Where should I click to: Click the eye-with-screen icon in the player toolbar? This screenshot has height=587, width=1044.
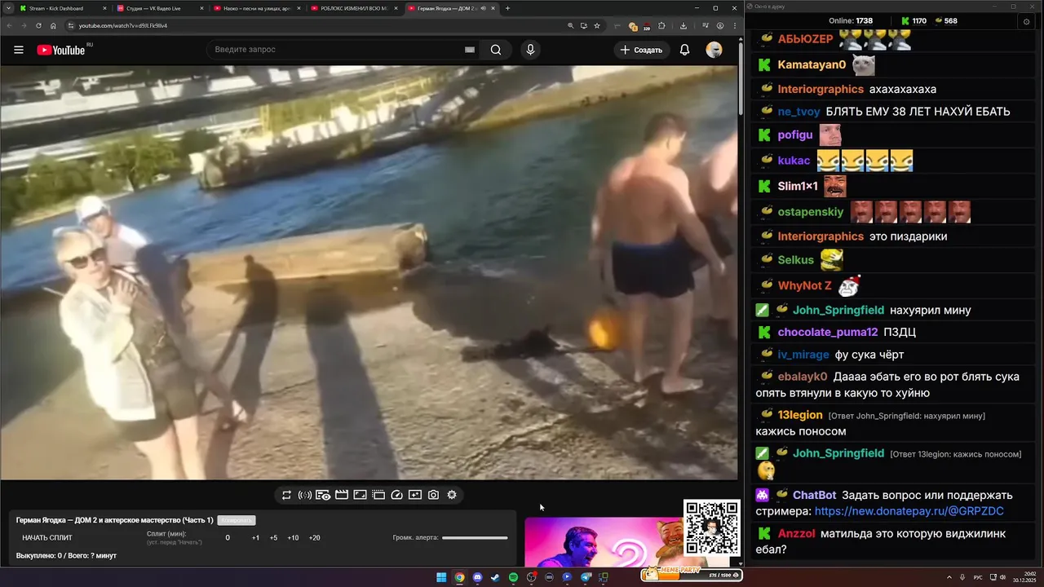pos(323,495)
